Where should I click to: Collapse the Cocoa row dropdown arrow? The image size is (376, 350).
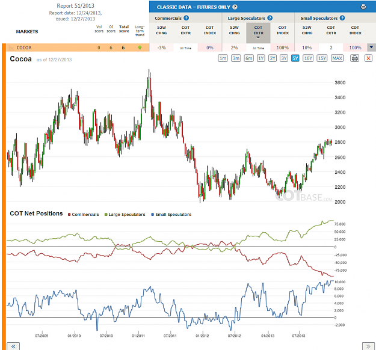coord(371,48)
